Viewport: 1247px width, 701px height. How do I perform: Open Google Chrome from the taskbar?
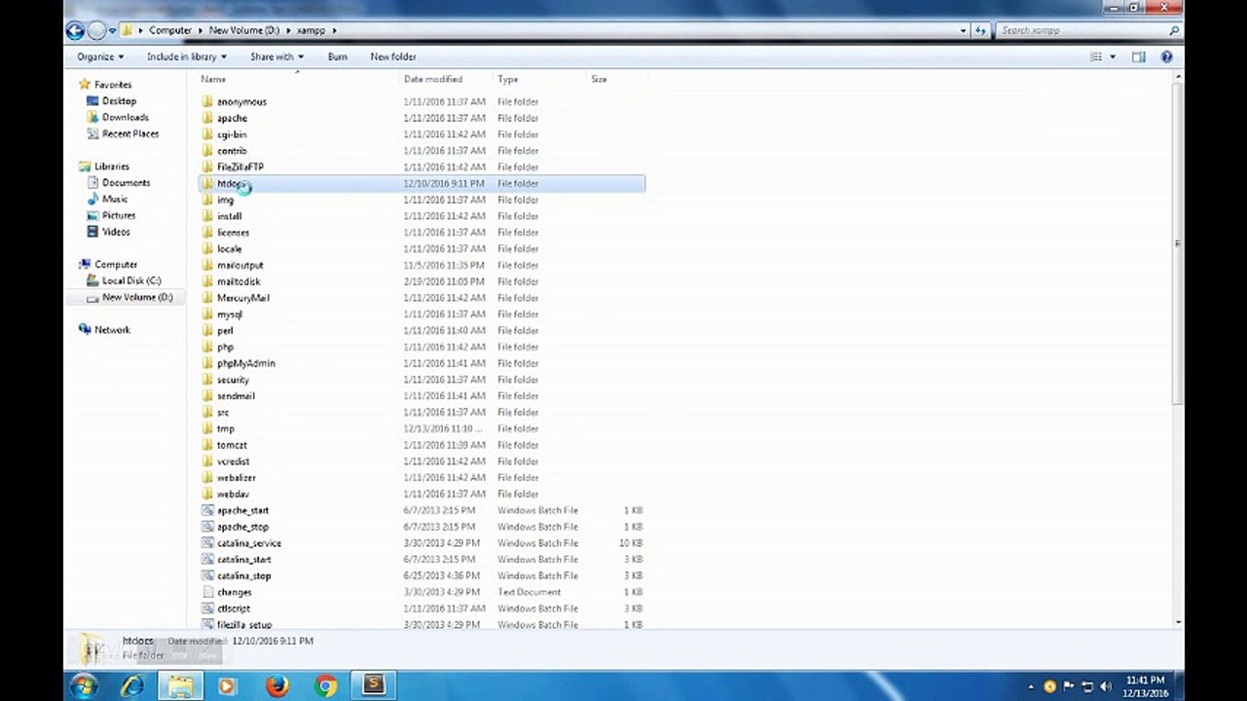[325, 685]
